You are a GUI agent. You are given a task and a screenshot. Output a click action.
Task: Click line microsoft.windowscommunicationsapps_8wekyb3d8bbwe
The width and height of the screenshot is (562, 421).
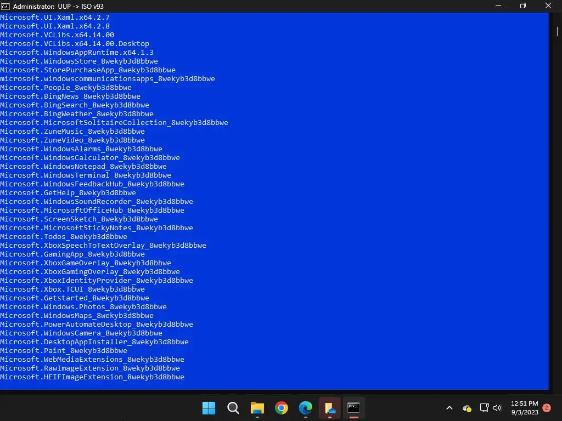coord(108,79)
